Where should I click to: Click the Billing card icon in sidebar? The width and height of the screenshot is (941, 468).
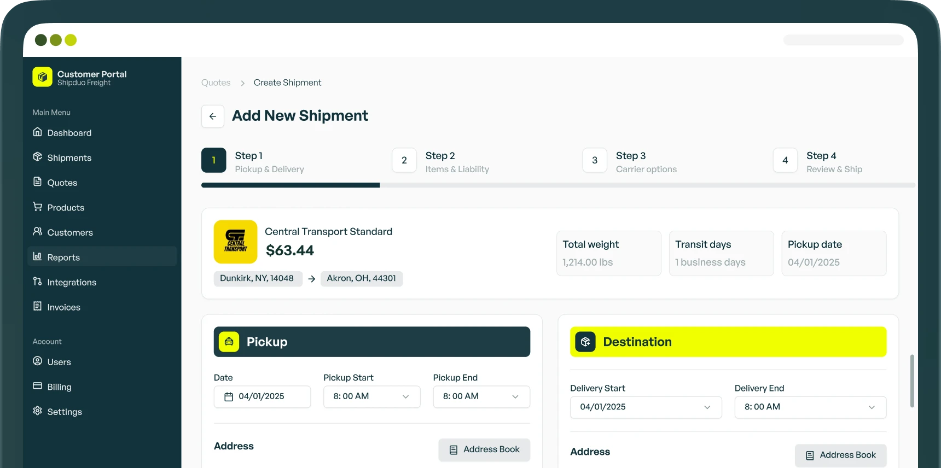[x=37, y=386]
